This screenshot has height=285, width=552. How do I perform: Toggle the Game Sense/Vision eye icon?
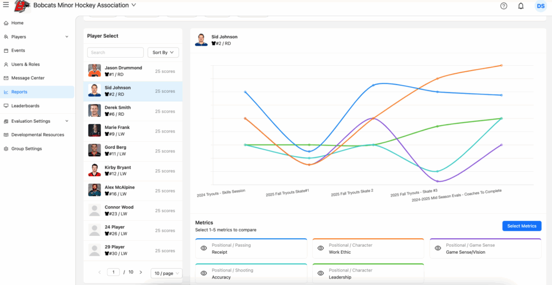point(438,248)
